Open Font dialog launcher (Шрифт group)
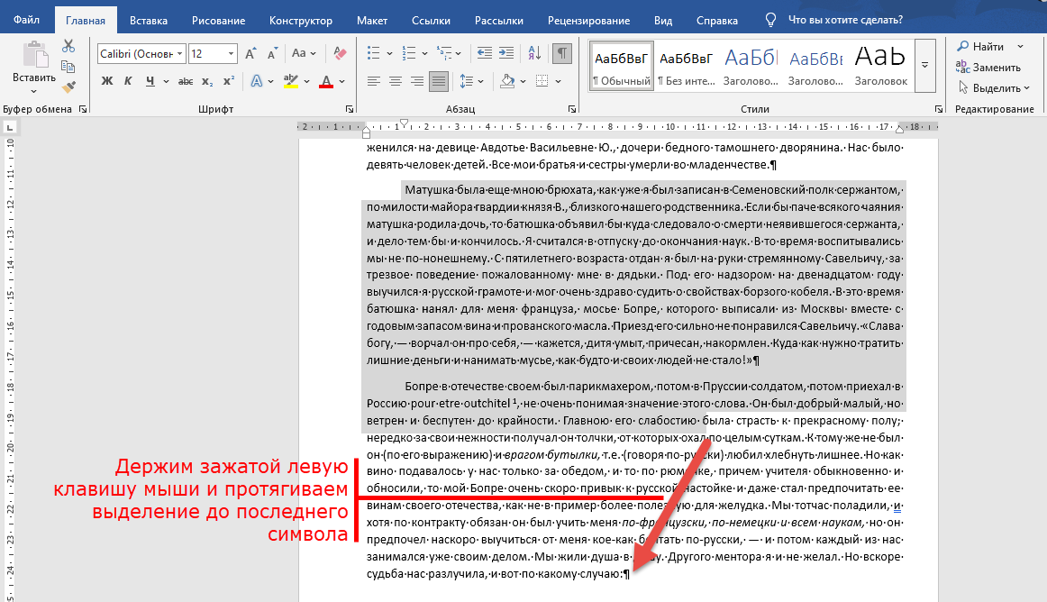The image size is (1047, 602). (x=350, y=109)
